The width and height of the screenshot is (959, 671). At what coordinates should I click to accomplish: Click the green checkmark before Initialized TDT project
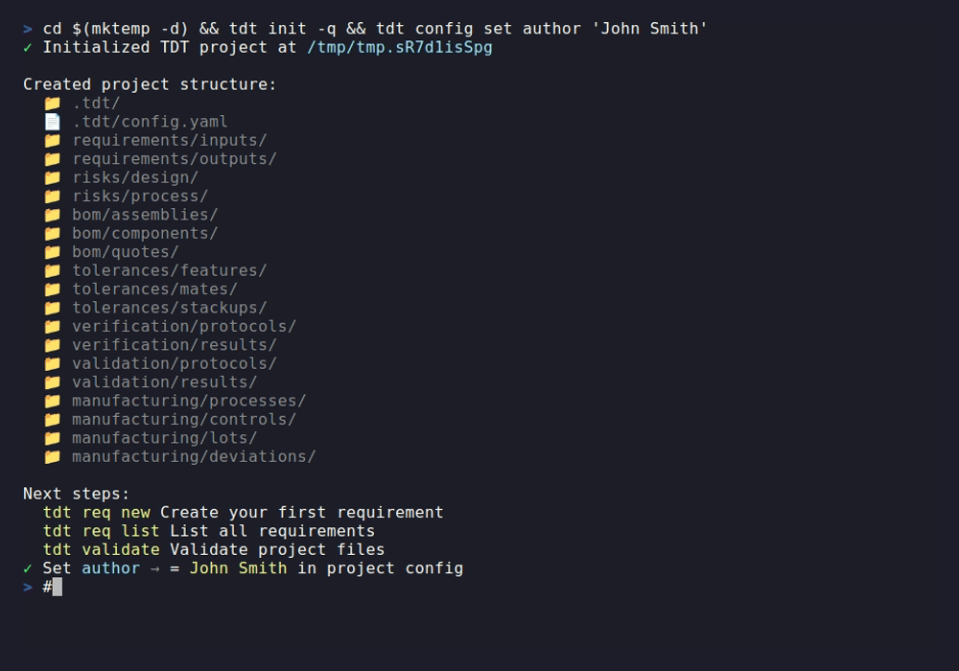[x=28, y=47]
